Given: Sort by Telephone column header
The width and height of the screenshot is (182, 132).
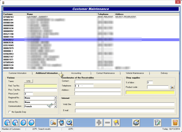Looking at the screenshot, I should point(106,14).
